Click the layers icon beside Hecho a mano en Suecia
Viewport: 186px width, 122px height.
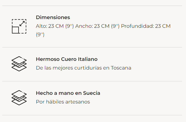click(x=19, y=98)
